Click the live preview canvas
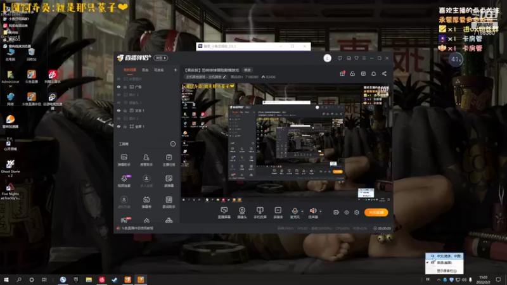507x285 pixels. click(x=286, y=142)
